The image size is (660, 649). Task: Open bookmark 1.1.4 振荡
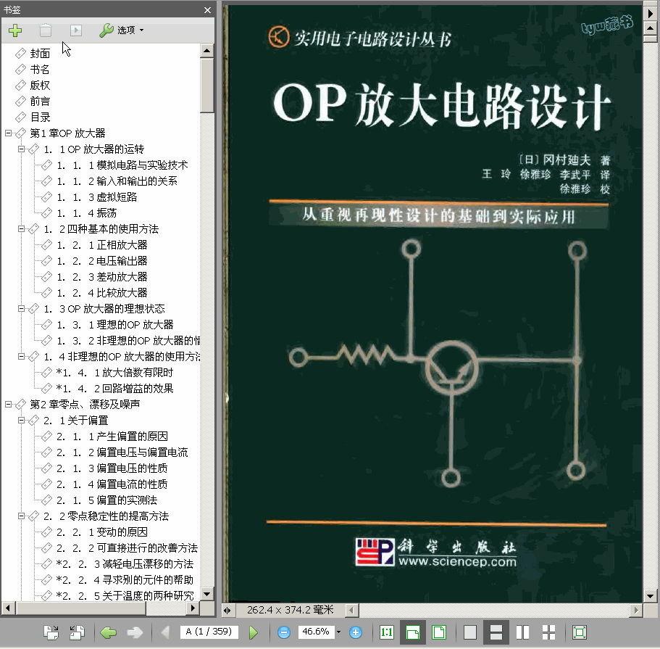87,213
